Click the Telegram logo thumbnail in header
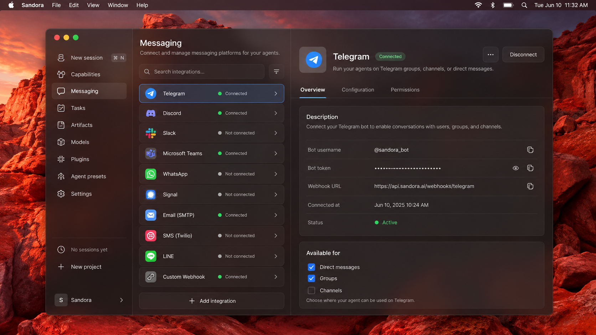This screenshot has height=335, width=596. click(313, 60)
